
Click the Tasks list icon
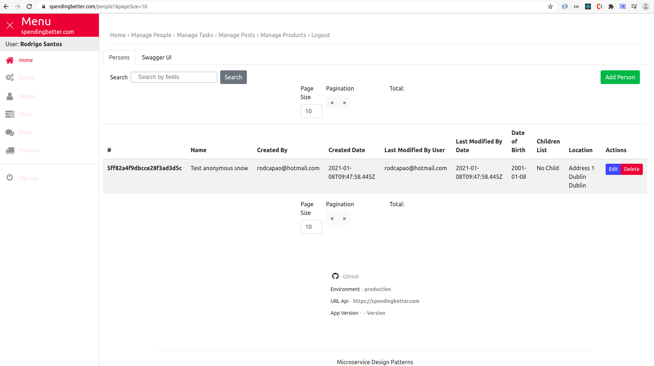coord(10,114)
